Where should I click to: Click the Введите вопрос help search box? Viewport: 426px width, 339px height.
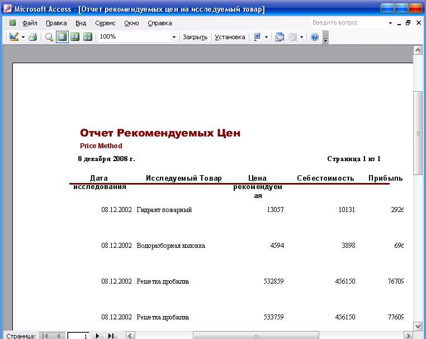coord(349,23)
